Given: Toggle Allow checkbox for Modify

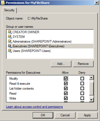Looking at the screenshot, I should [x=66, y=79].
